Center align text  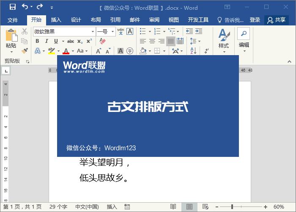coord(152,41)
